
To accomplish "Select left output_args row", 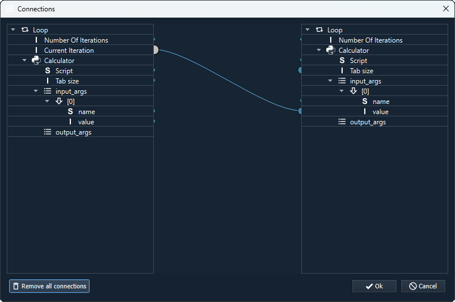I will click(80, 132).
